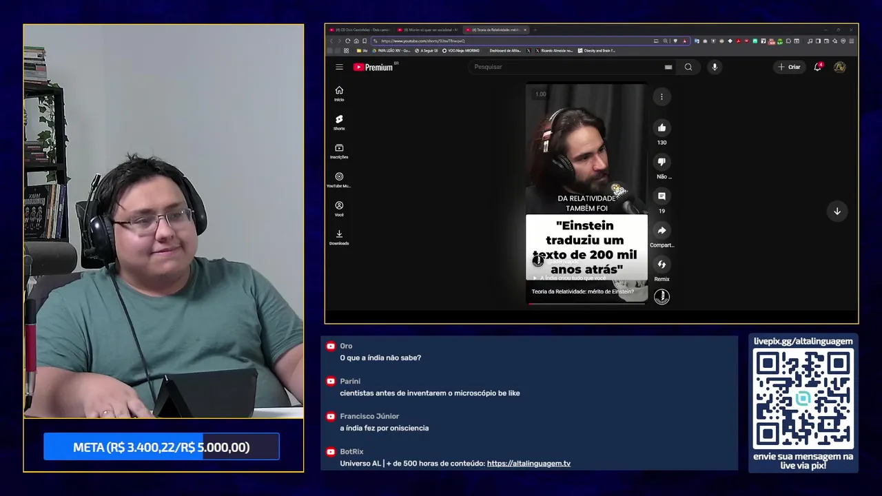Click the 130 likes count
This screenshot has width=882, height=496.
pos(661,143)
